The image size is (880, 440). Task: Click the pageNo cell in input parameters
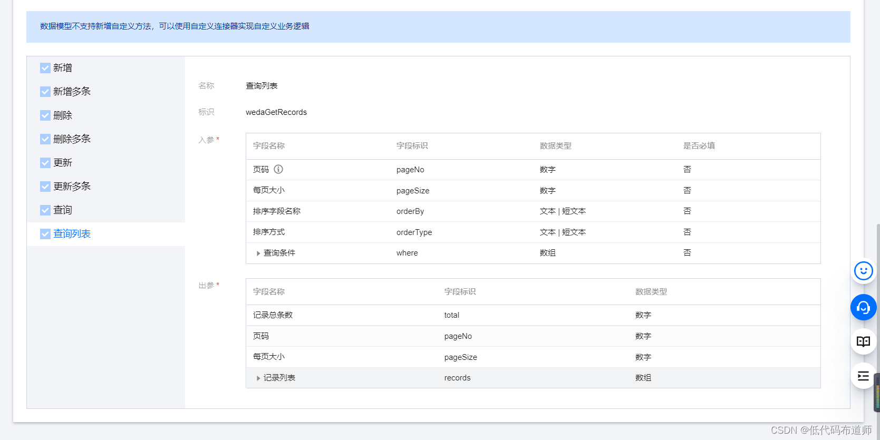click(410, 170)
